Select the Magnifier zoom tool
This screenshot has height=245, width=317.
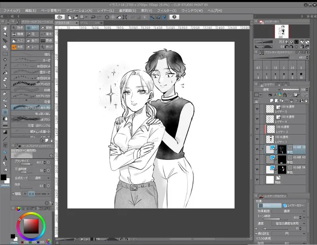[5, 34]
